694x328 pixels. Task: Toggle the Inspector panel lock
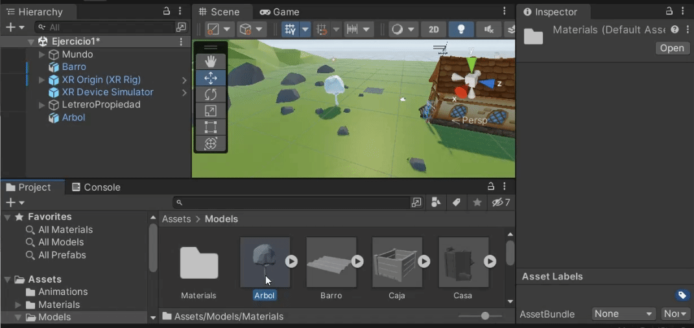(669, 11)
